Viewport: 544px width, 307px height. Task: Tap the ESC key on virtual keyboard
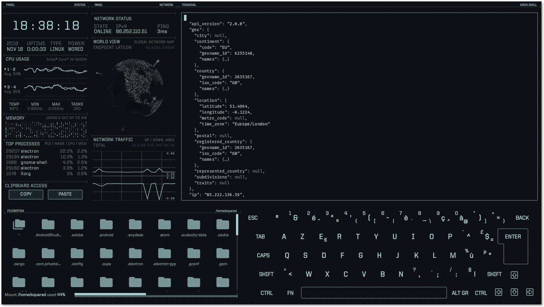coord(253,218)
